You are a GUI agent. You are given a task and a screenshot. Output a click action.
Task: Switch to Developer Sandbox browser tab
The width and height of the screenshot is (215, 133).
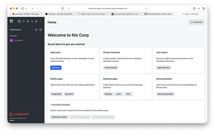26,14
